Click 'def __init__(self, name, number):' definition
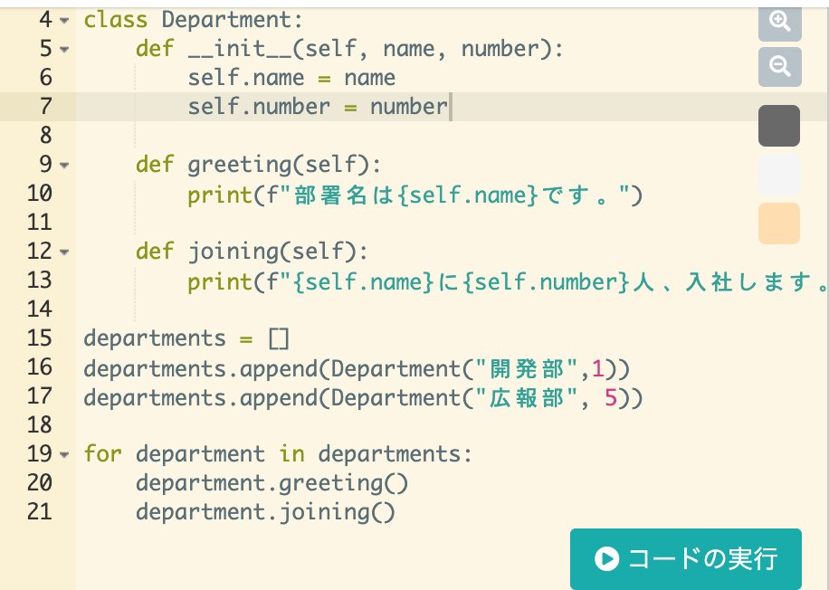The width and height of the screenshot is (829, 590). [x=349, y=49]
